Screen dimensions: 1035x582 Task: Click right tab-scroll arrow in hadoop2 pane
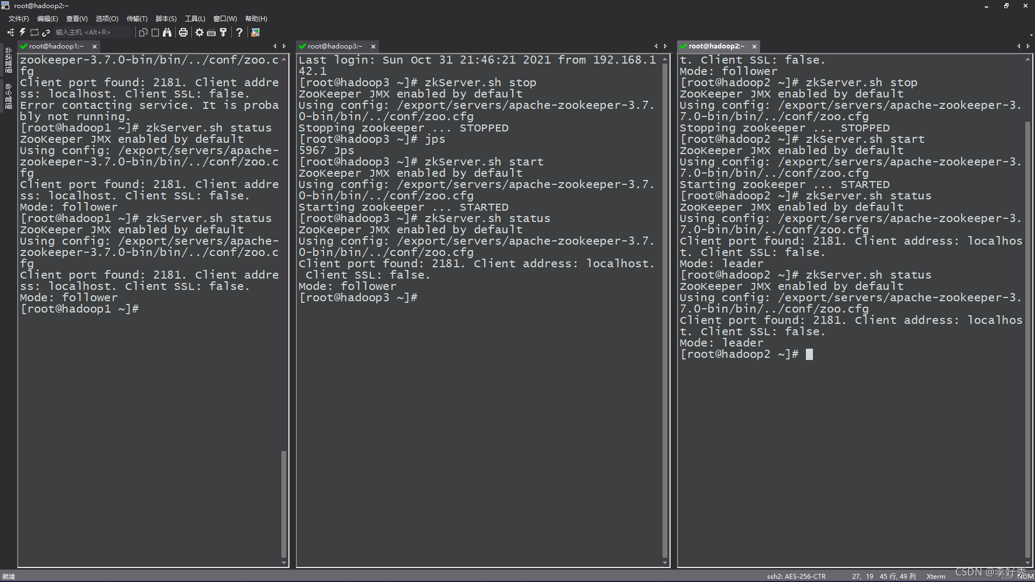coord(1028,46)
